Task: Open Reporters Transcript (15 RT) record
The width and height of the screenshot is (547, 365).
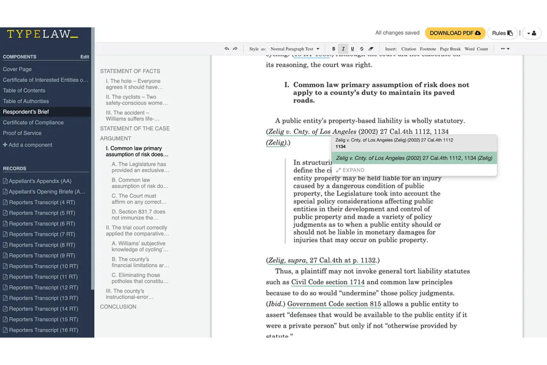Action: 40,320
